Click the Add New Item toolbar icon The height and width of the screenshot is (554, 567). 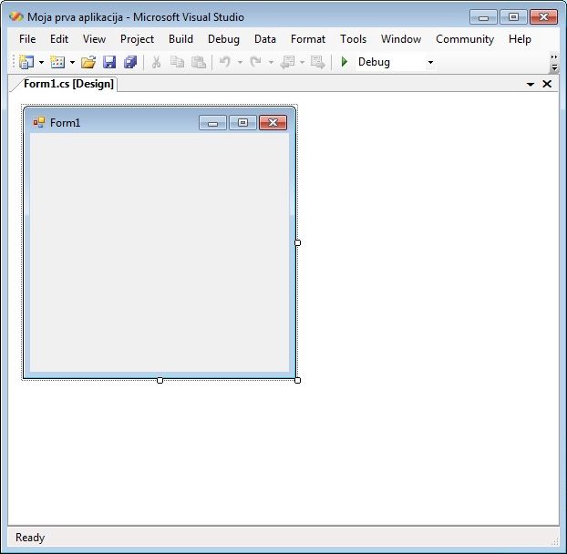tap(57, 62)
